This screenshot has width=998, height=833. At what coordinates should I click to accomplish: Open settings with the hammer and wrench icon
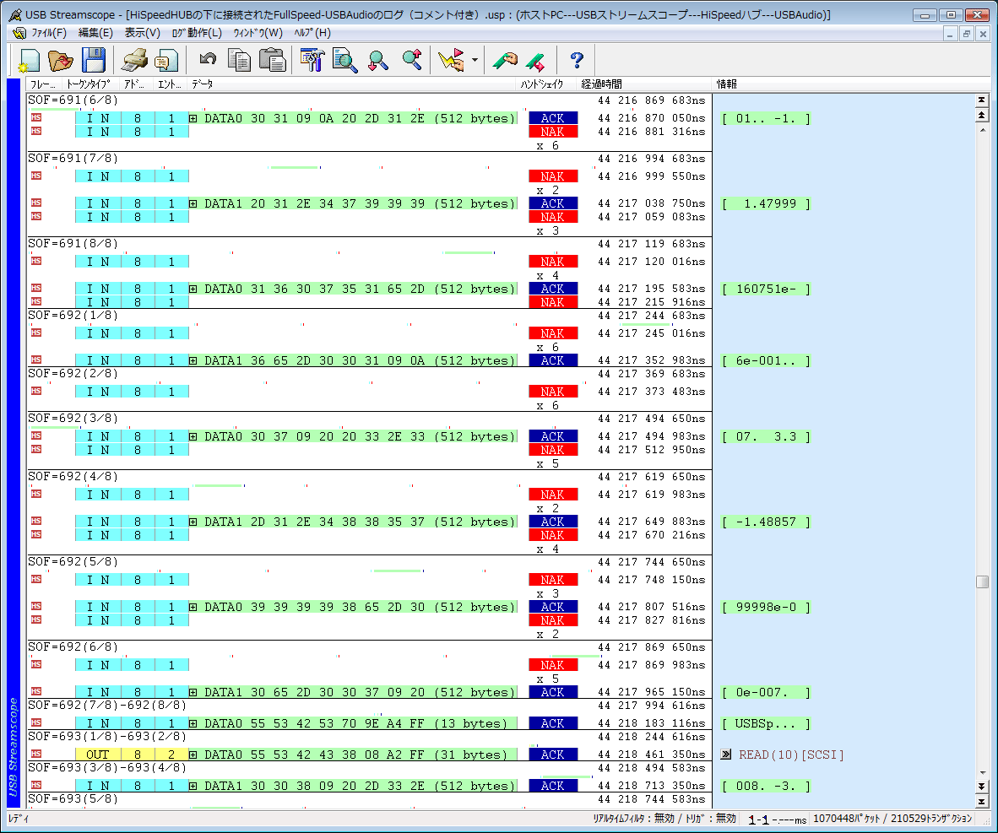pos(312,61)
